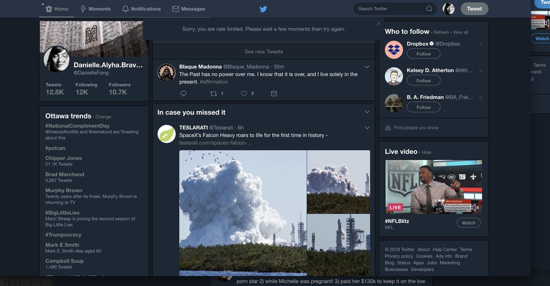Viewport: 550px width, 286px height.
Task: Open TESLARATI tweet options chevron
Action: click(x=367, y=128)
